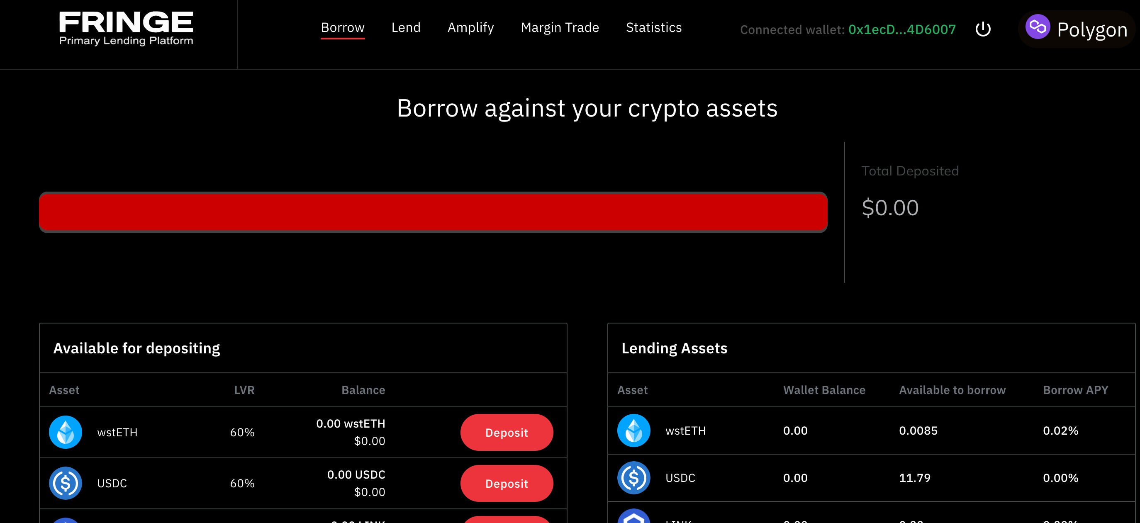Switch to the Lend tab
Image resolution: width=1140 pixels, height=523 pixels.
tap(405, 27)
